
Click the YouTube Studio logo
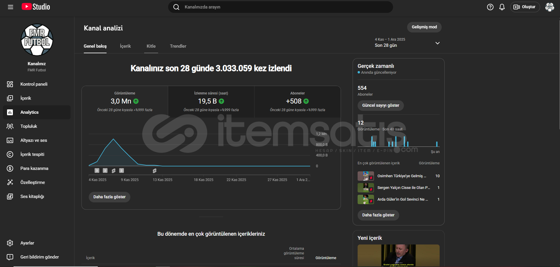[x=36, y=7]
